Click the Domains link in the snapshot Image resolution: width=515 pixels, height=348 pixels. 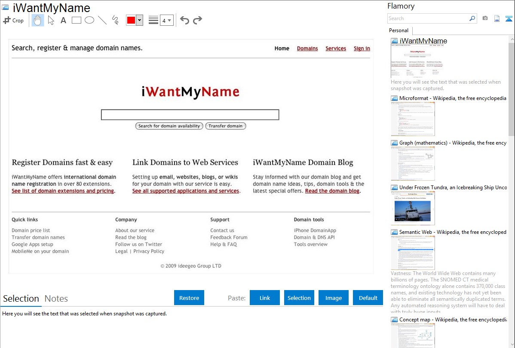pos(307,48)
